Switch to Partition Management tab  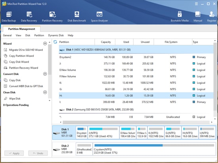[x=21, y=29]
